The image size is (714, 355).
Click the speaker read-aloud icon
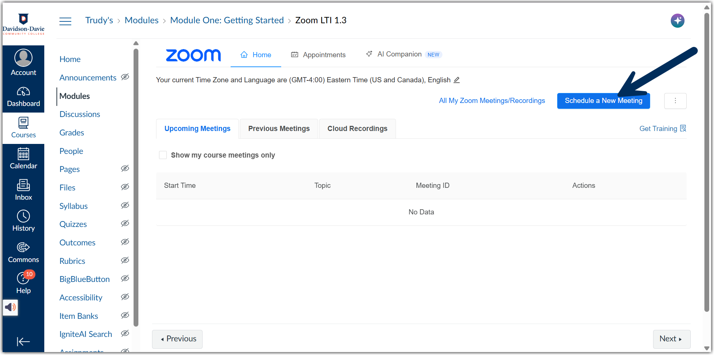10,307
